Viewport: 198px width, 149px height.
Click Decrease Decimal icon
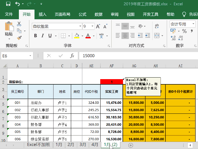click(x=180, y=38)
